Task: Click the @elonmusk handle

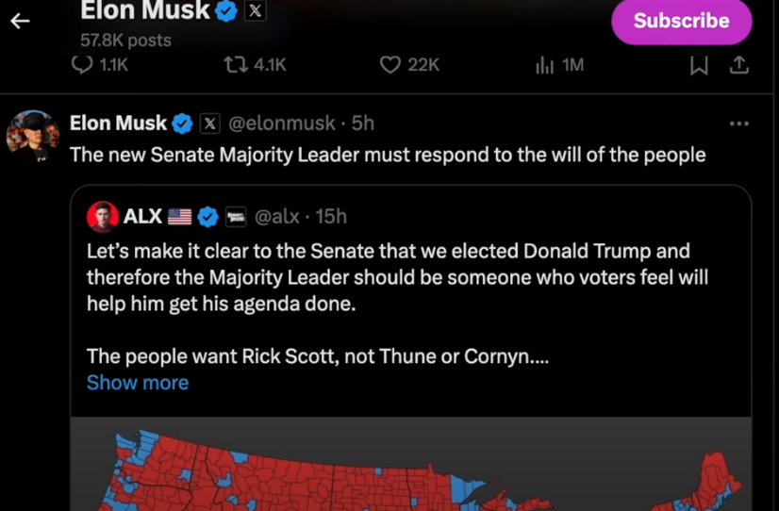Action: click(282, 124)
